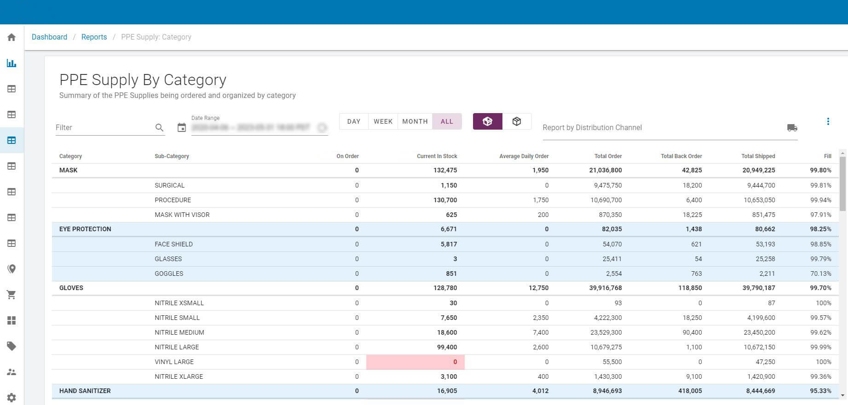
Task: Open the bar chart analytics icon
Action: point(12,63)
